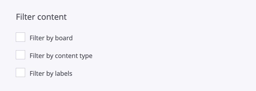Viewport: 256px width, 91px height.
Task: Tick the Filter by content type checkbox
Action: click(20, 55)
